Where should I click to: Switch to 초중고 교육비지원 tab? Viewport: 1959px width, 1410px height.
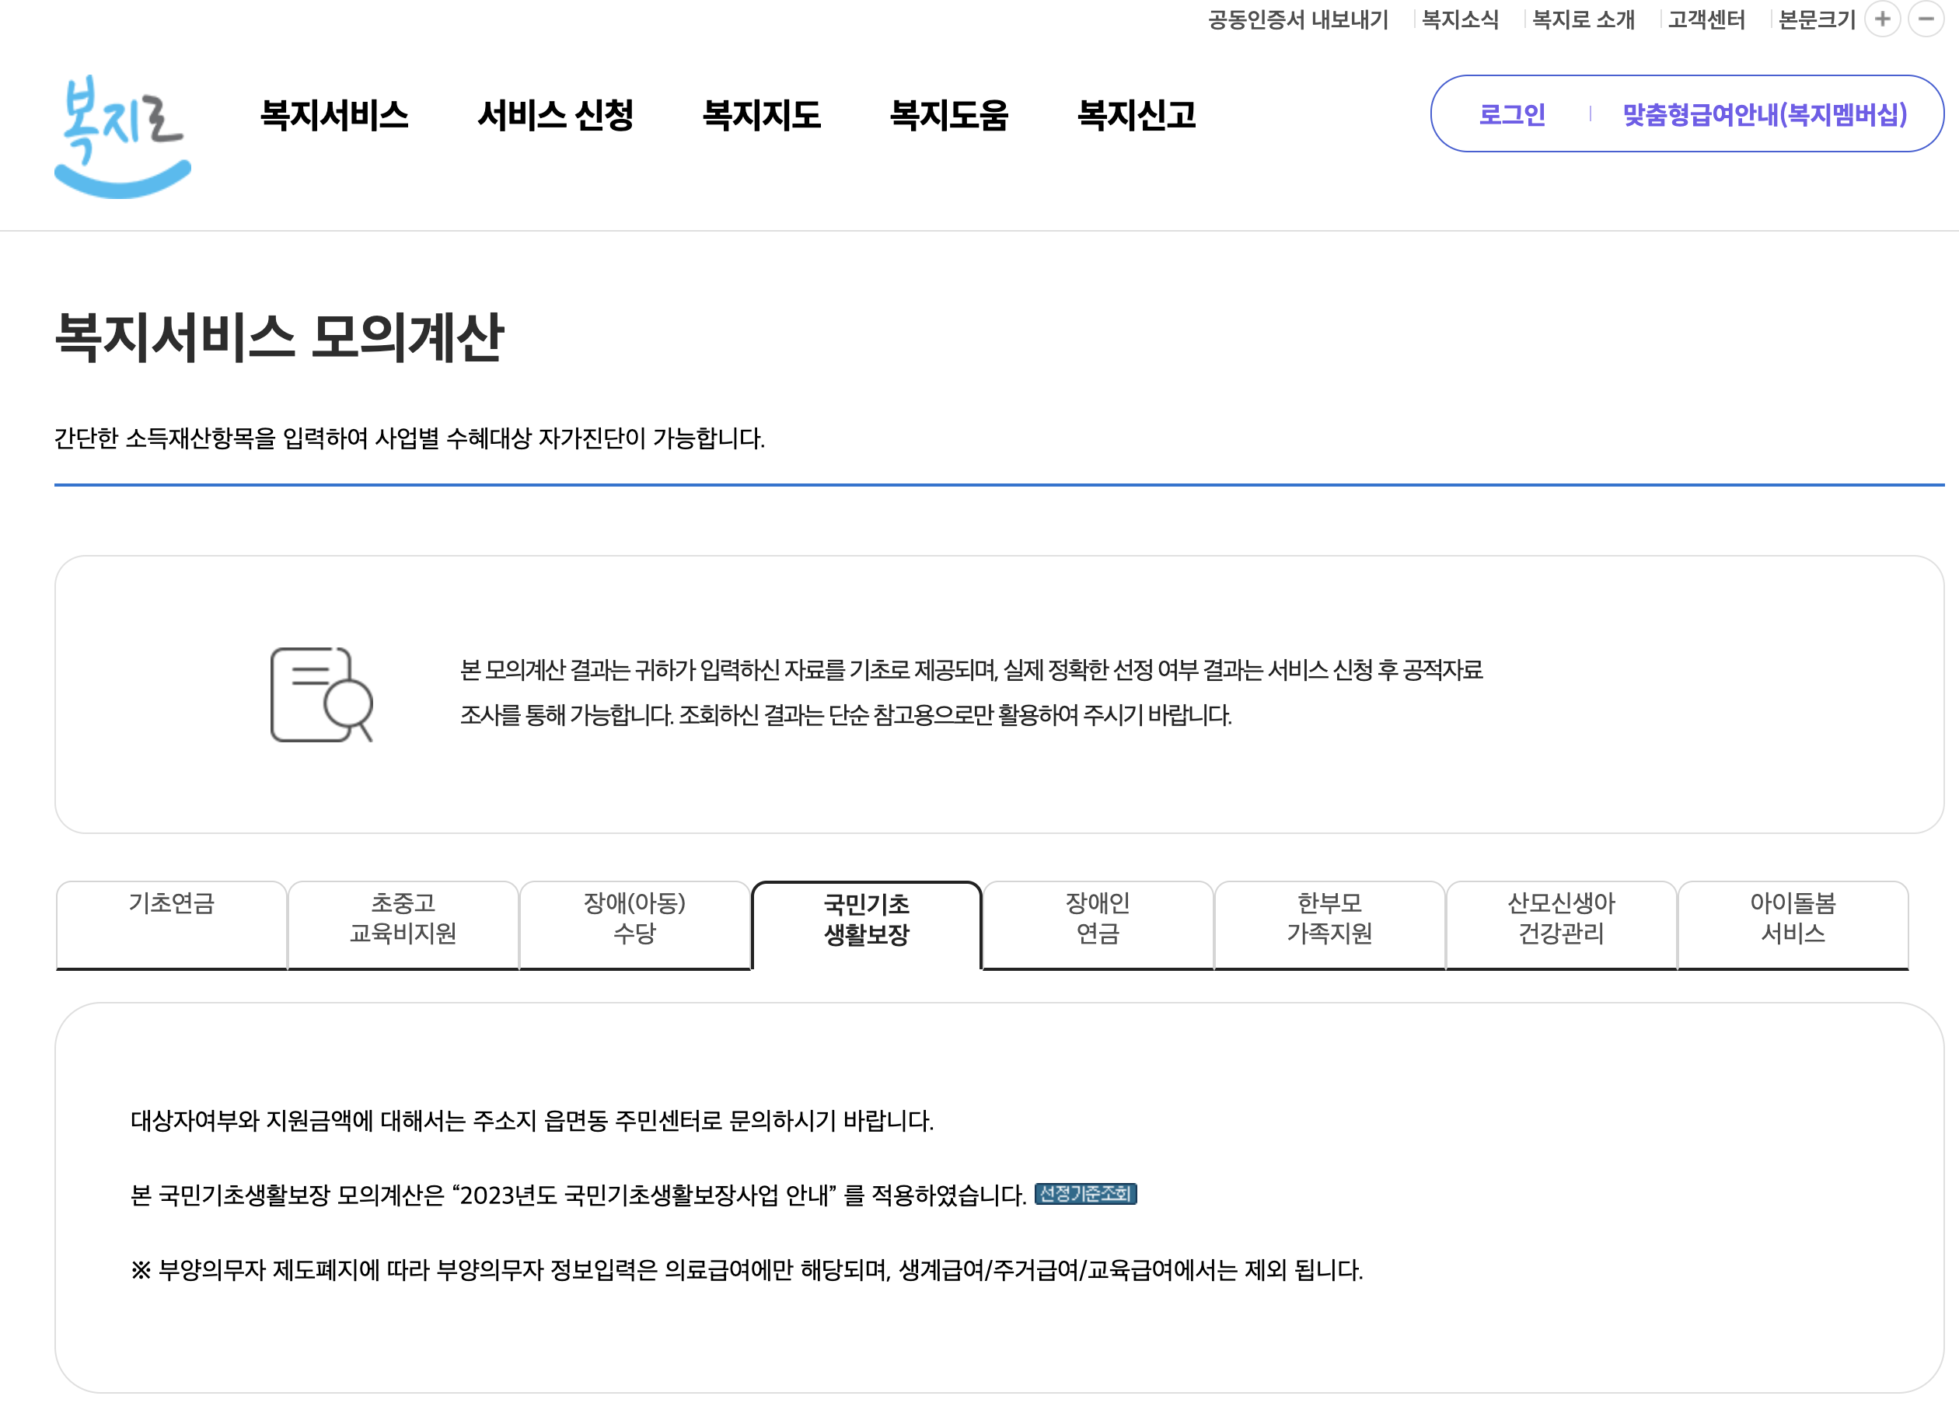tap(403, 919)
